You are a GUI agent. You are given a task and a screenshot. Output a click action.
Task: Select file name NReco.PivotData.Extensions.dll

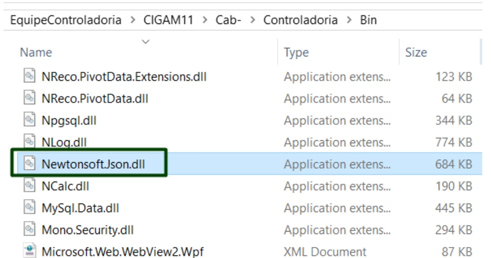[x=124, y=77]
